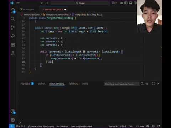Click the remote window status bar button
171x128 pixels.
pyautogui.click(x=12, y=126)
